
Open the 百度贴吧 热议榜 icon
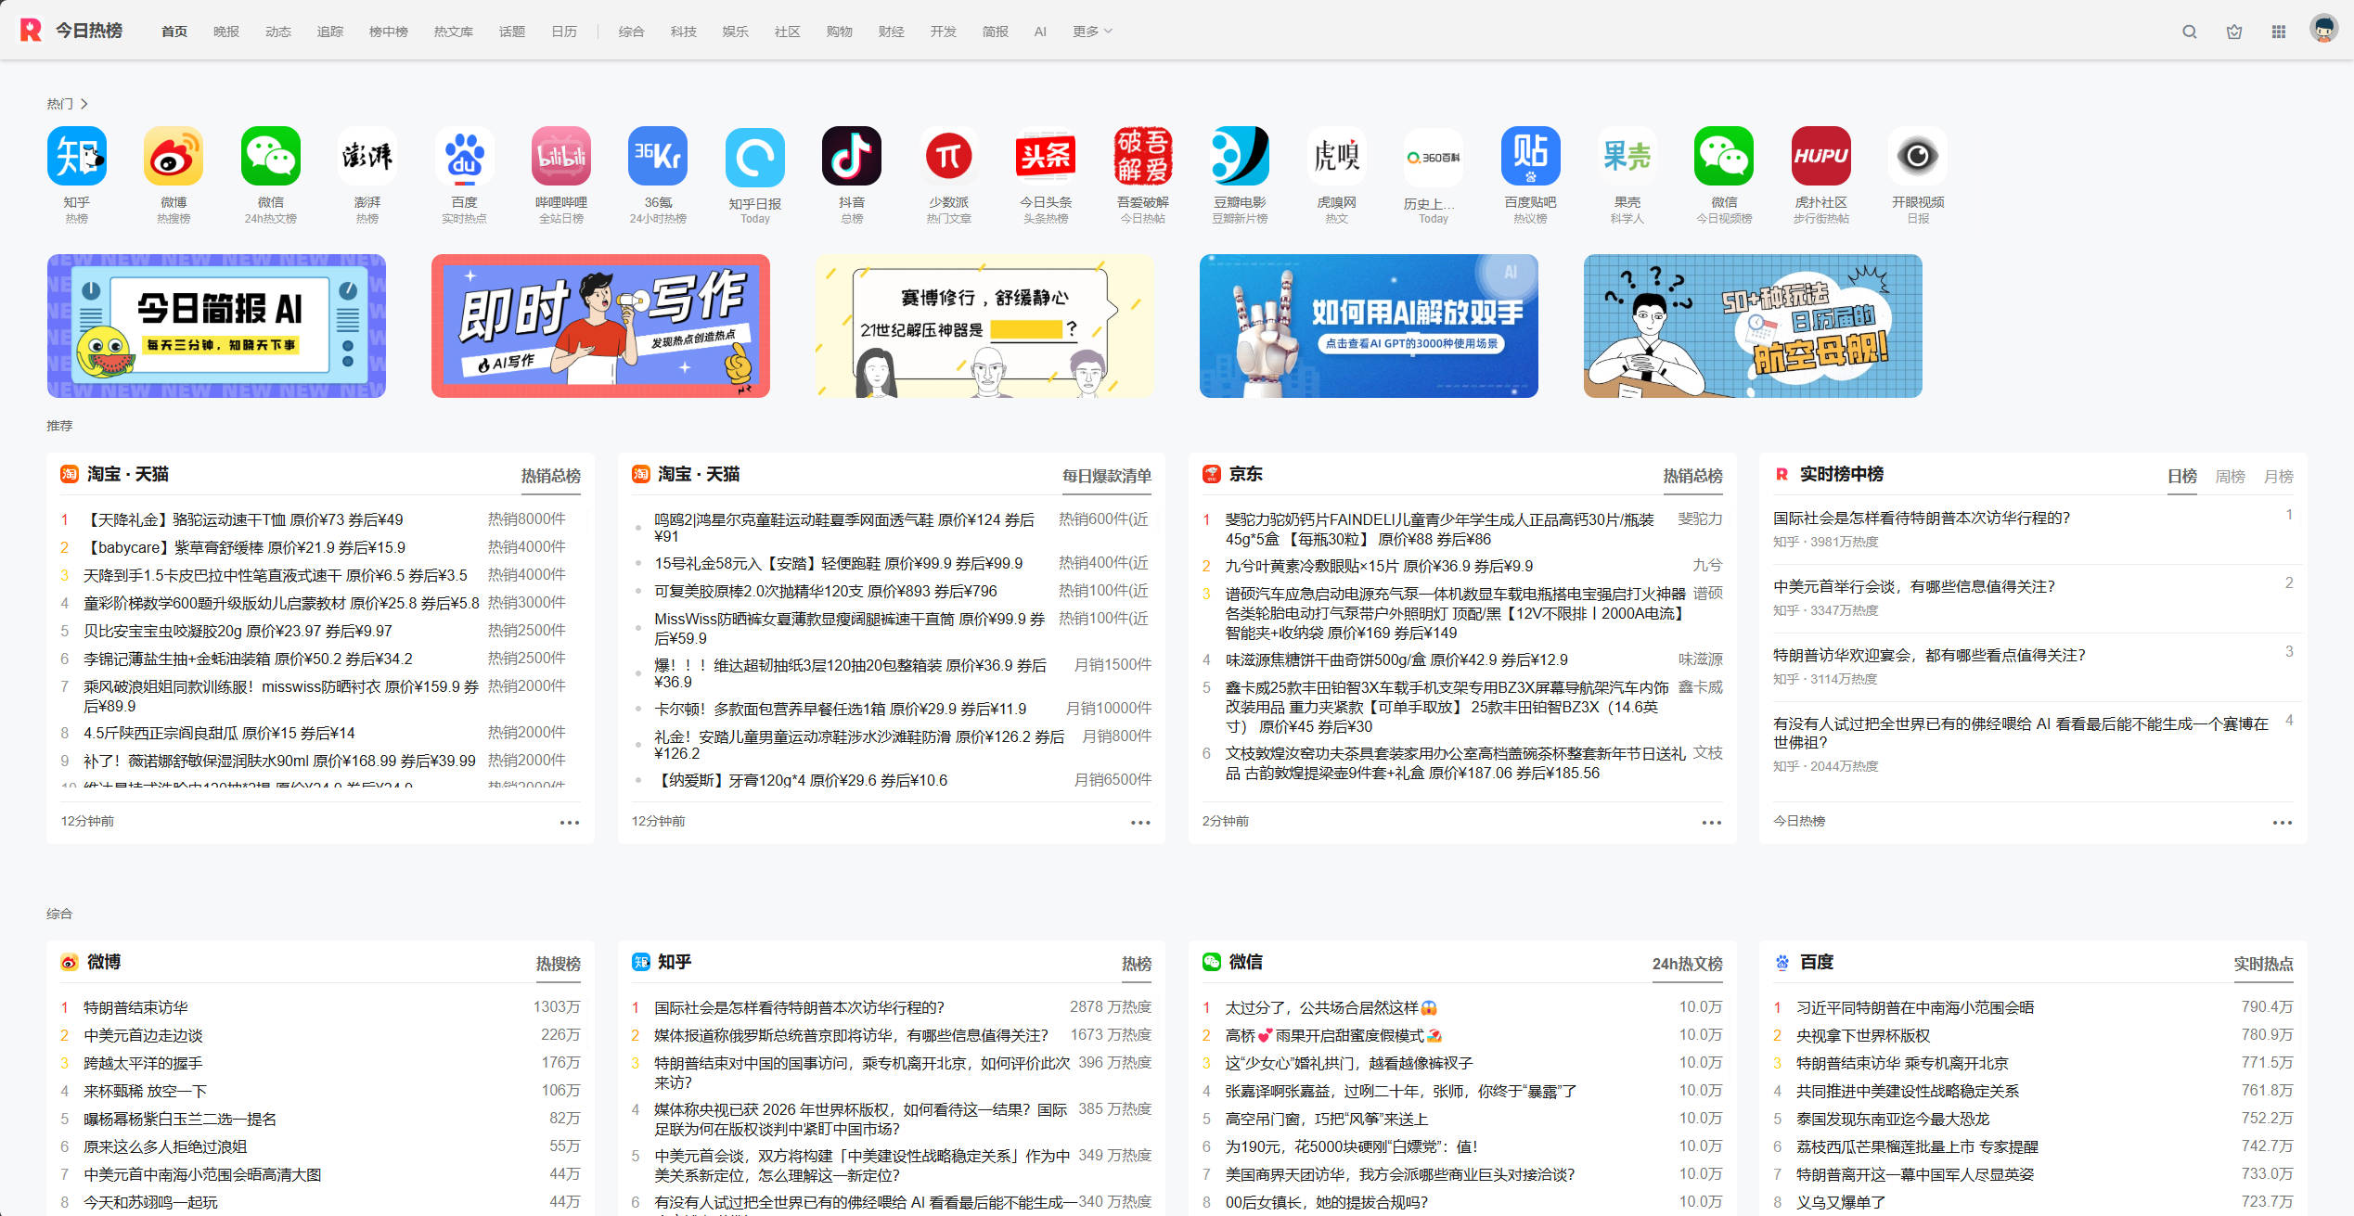(1531, 156)
